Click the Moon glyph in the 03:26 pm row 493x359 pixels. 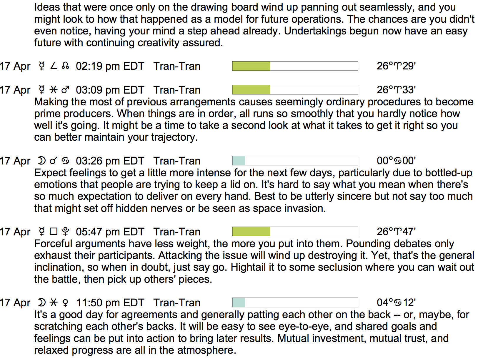pos(42,161)
